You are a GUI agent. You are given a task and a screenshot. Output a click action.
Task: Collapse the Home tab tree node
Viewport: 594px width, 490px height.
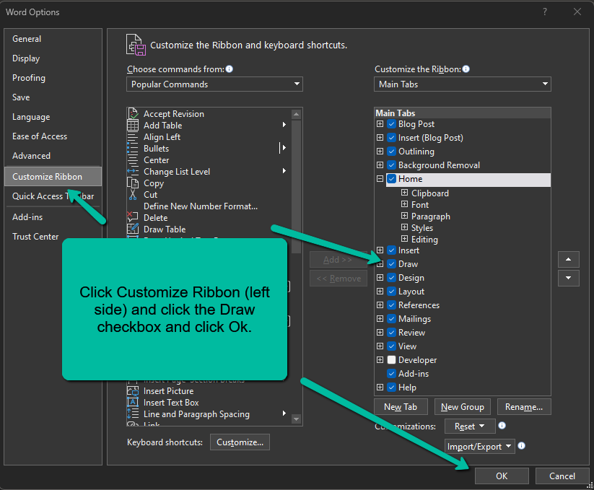(x=380, y=178)
